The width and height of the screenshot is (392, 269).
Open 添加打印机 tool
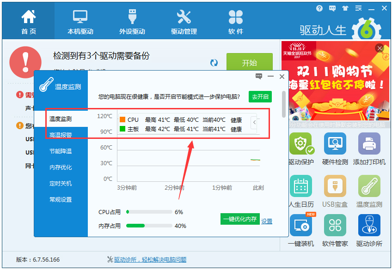[369, 149]
